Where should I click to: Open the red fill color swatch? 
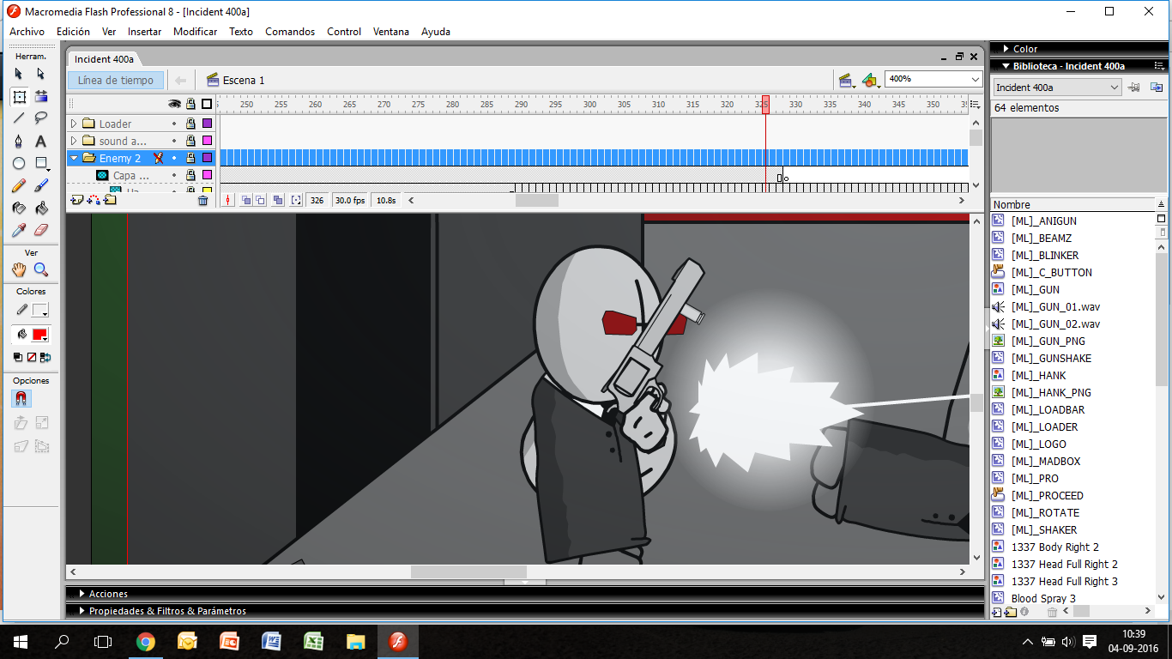click(x=40, y=335)
